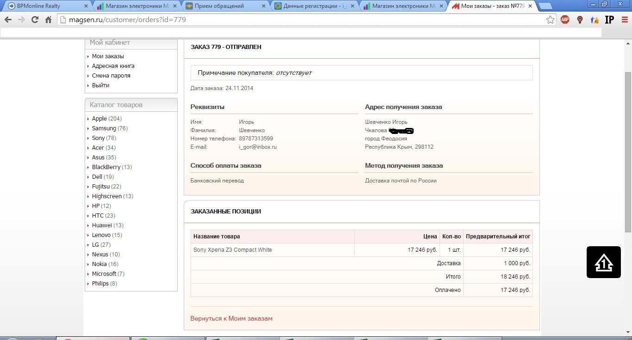632x340 pixels.
Task: Reload the current page
Action: (x=35, y=20)
